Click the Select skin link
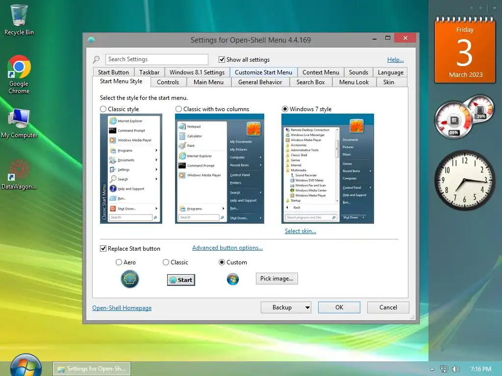Screen dimensions: 502x376 coord(301,231)
